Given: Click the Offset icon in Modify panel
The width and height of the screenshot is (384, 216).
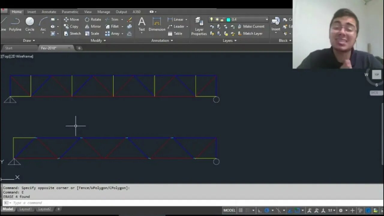Looking at the screenshot, I should coord(130,34).
